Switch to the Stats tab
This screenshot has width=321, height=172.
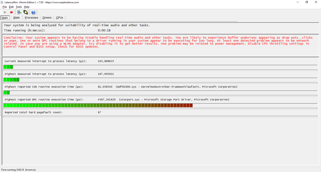coord(16,18)
